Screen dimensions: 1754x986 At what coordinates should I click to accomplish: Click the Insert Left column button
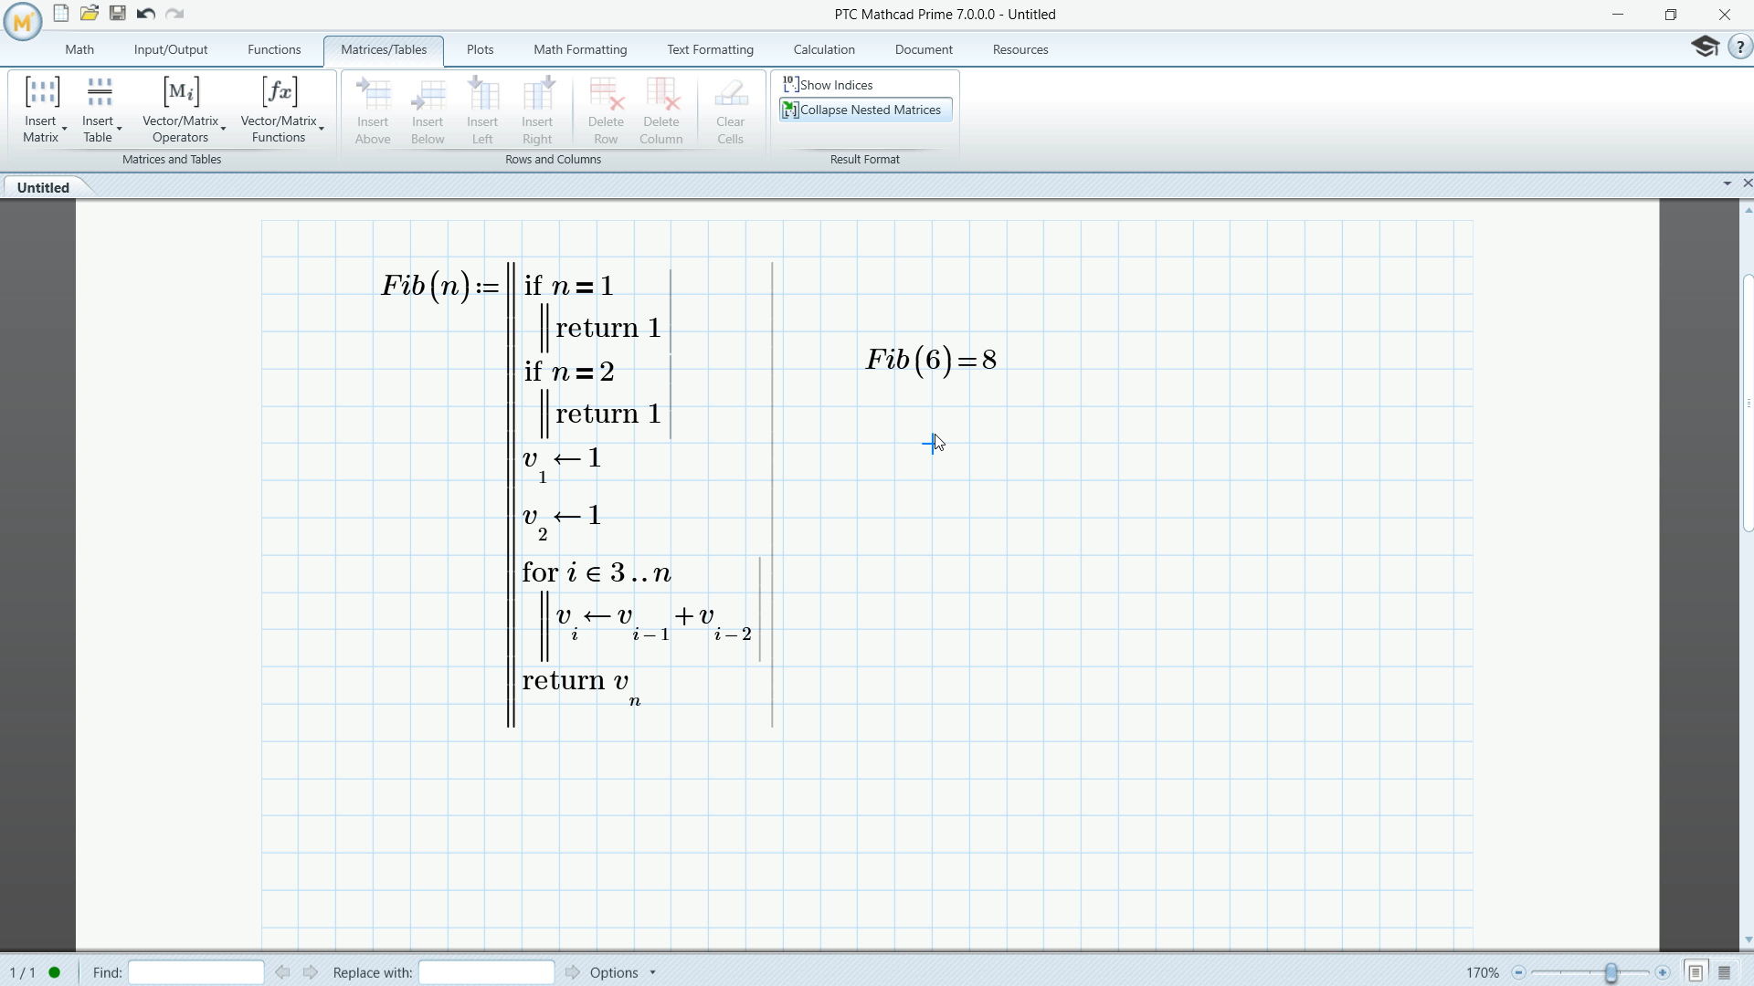tap(482, 110)
